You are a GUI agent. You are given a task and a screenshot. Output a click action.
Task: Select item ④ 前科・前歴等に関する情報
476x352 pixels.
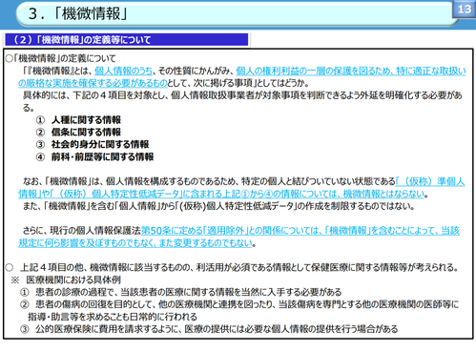point(94,156)
